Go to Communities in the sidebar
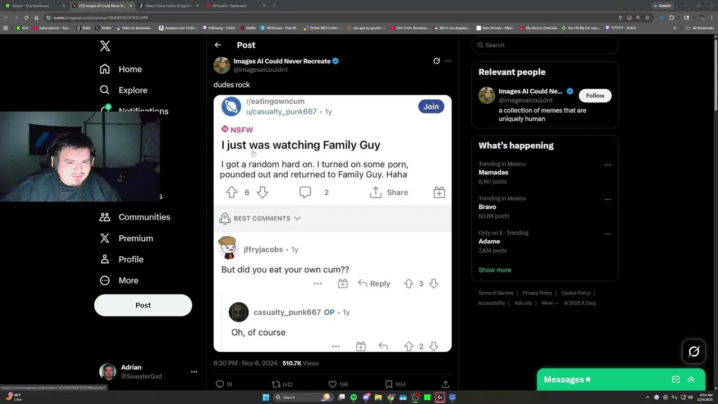Viewport: 718px width, 404px height. [135, 217]
